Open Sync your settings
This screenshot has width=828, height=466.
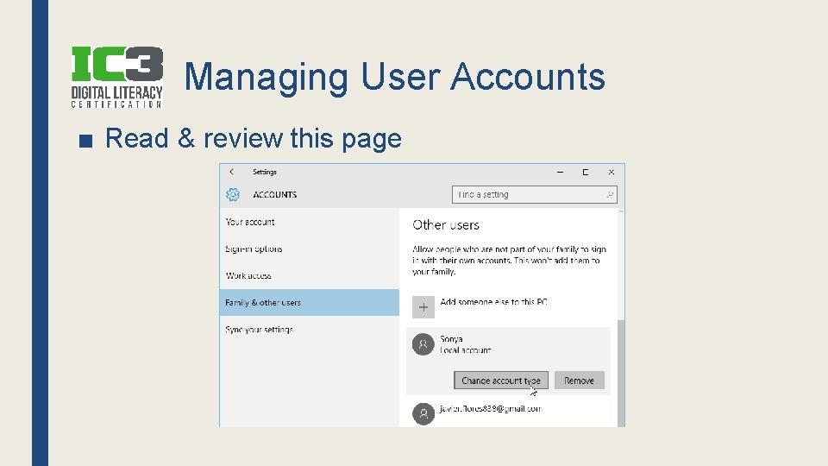[x=310, y=330]
